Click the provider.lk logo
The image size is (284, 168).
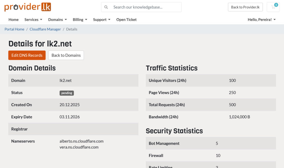point(27,7)
